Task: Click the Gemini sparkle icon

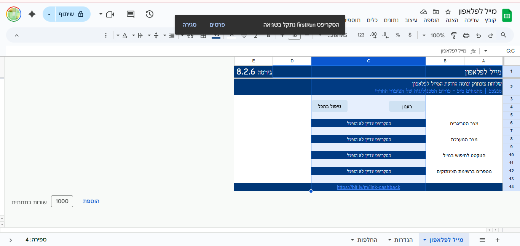Action: point(32,14)
